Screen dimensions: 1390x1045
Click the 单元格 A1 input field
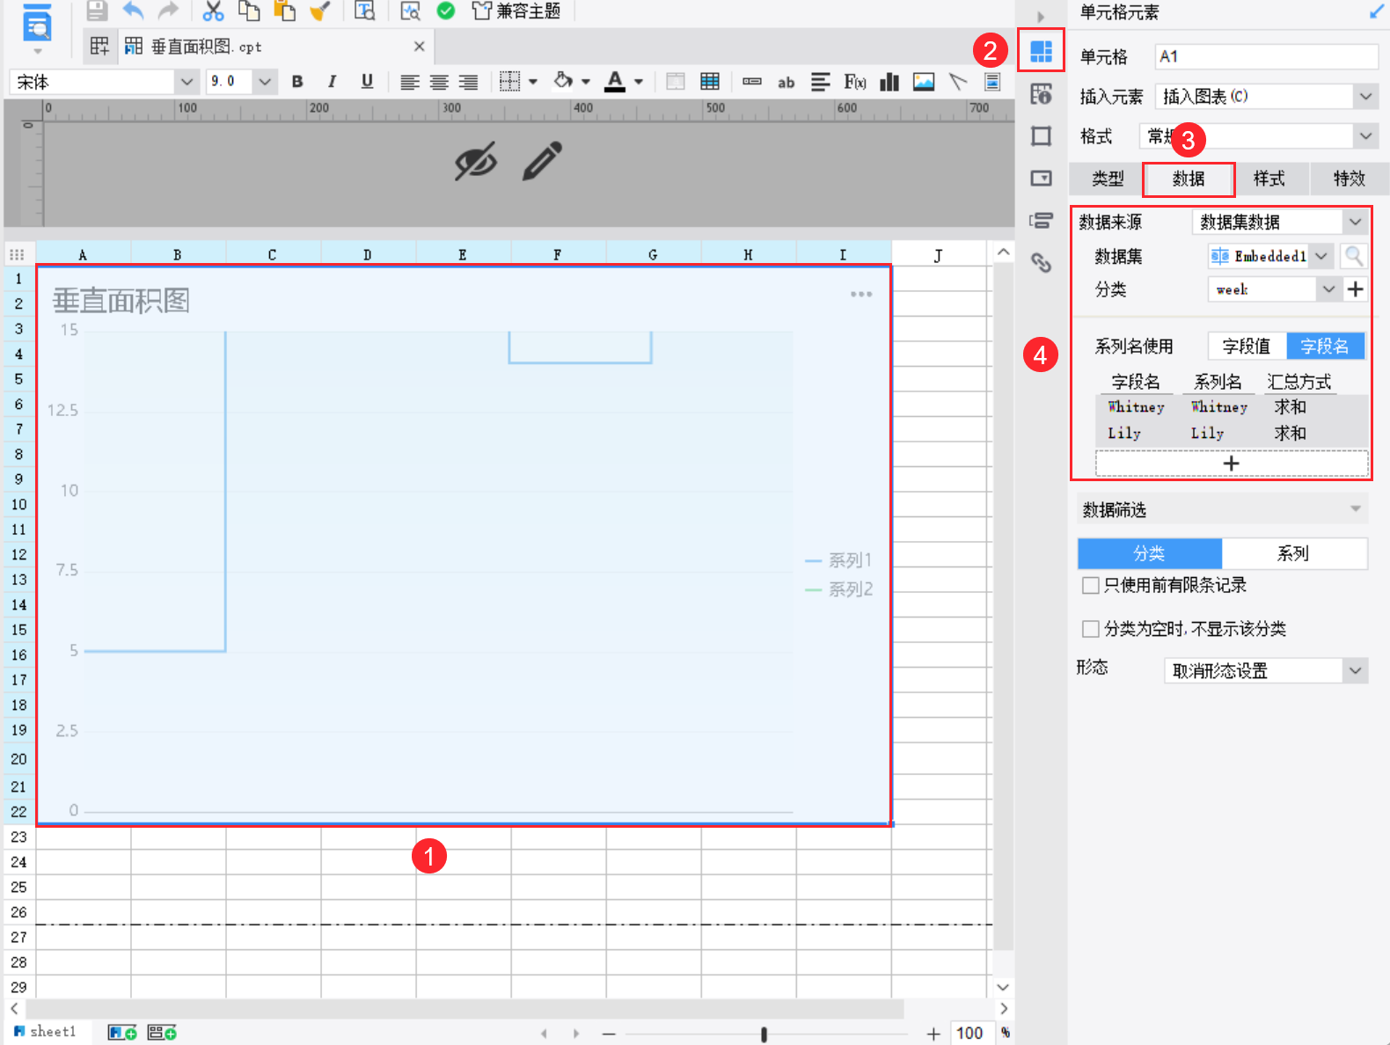(1266, 56)
